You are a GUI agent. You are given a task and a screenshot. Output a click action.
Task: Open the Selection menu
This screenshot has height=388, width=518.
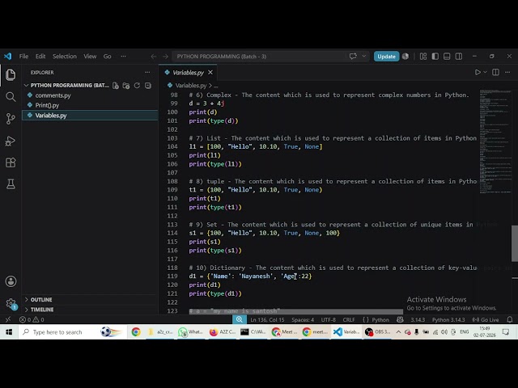coord(65,57)
